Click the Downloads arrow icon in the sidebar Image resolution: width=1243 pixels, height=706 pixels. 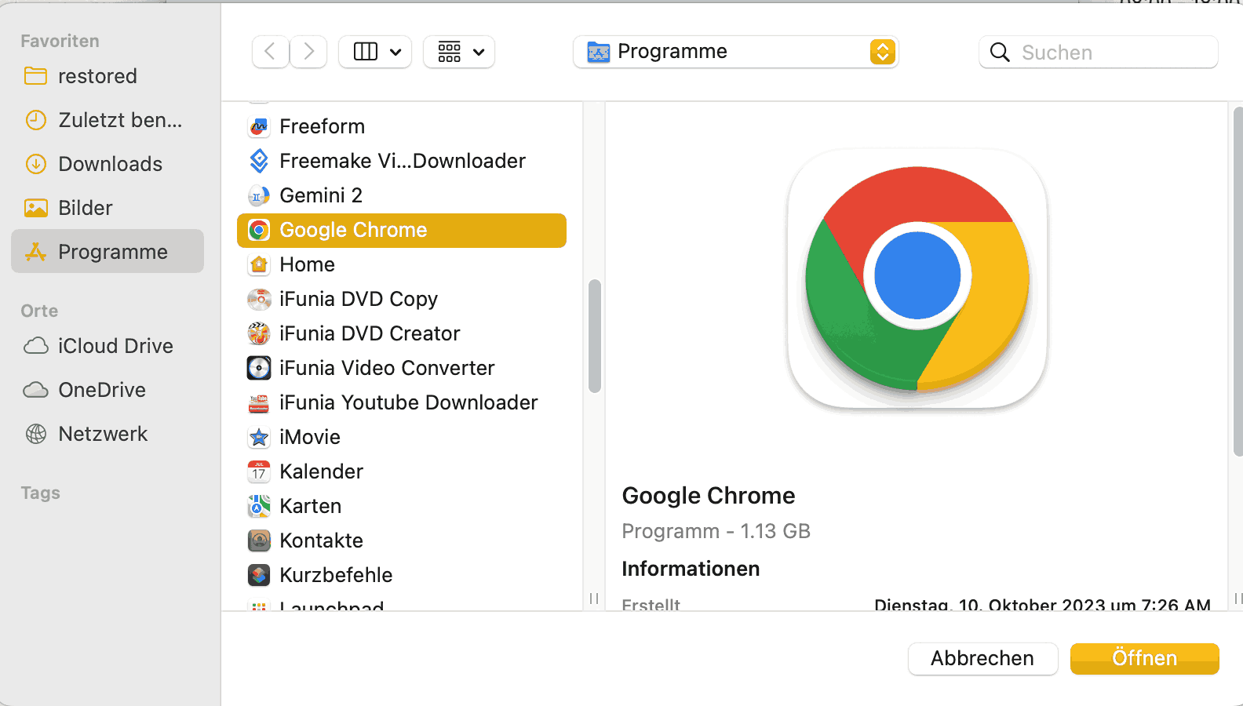(x=36, y=164)
